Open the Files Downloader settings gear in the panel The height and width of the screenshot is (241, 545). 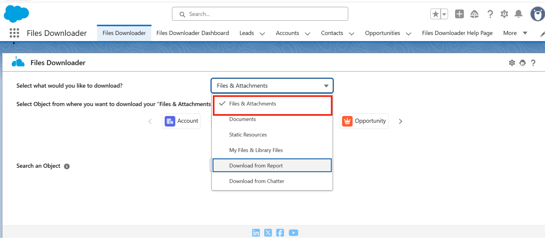(x=512, y=63)
